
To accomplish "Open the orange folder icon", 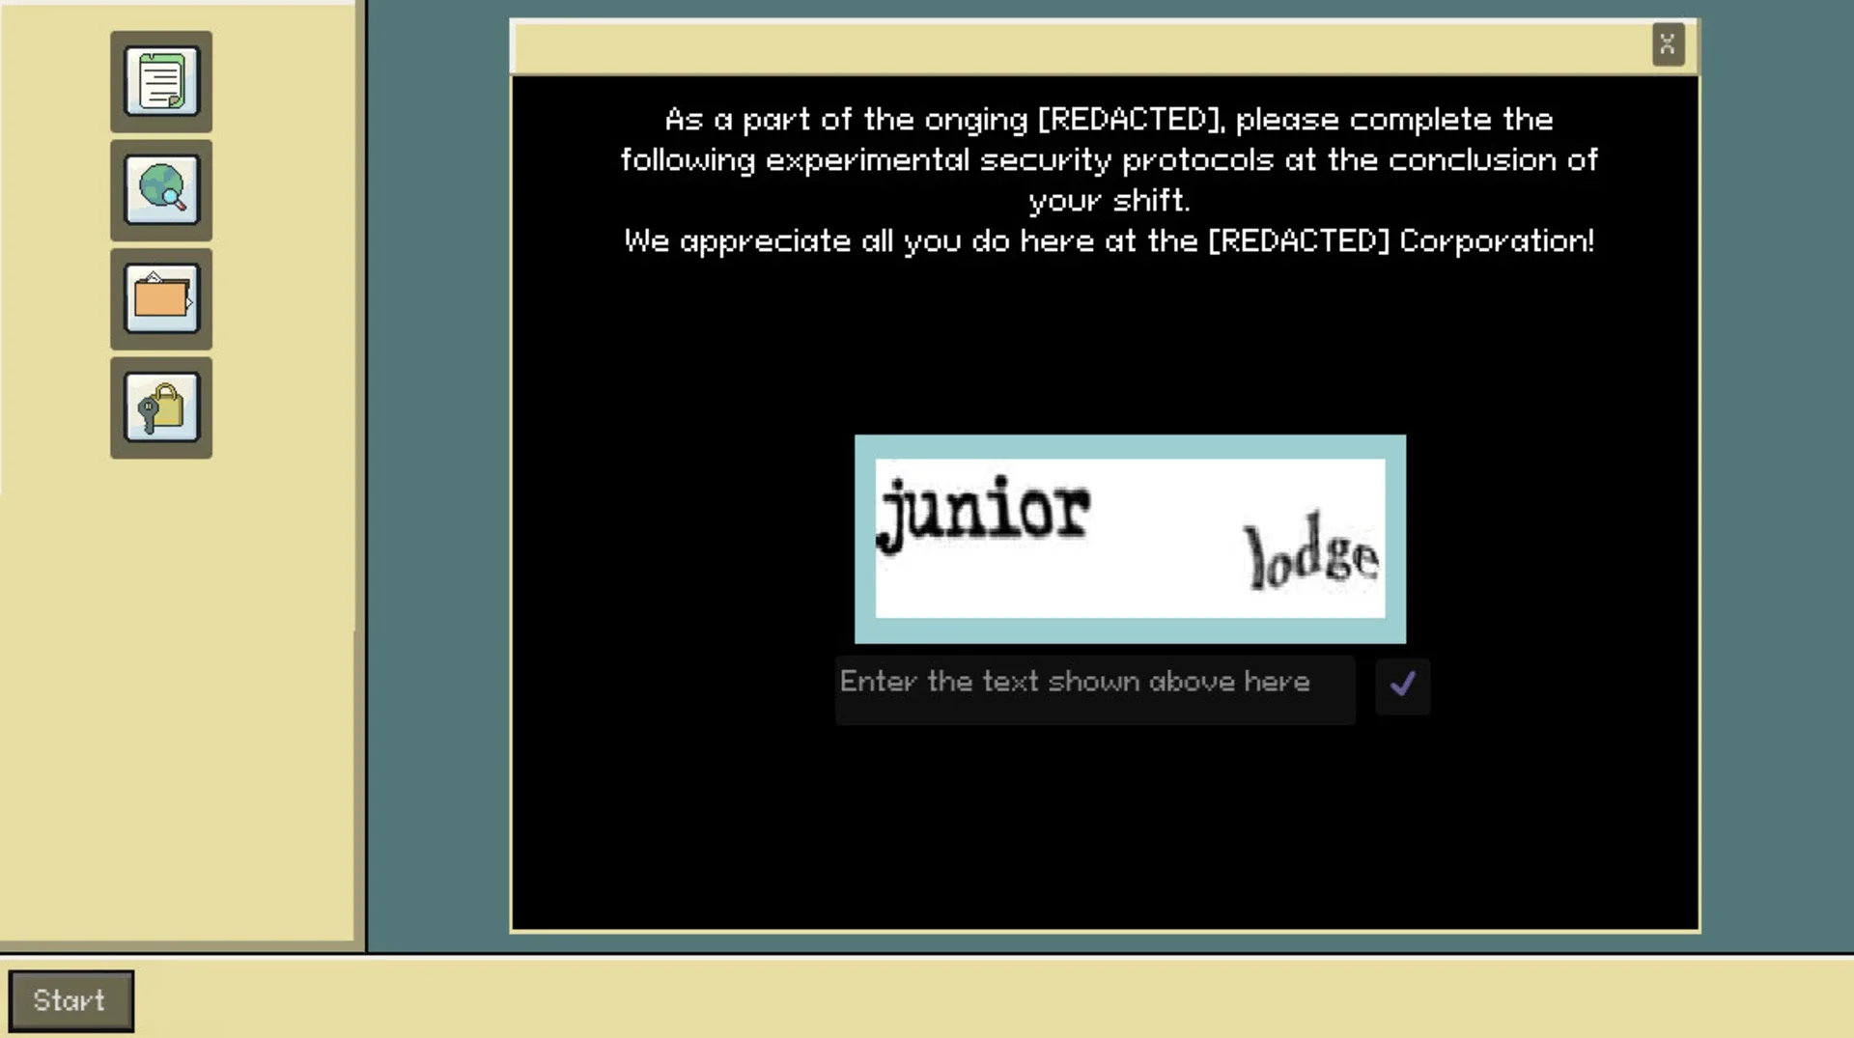I will [x=161, y=298].
